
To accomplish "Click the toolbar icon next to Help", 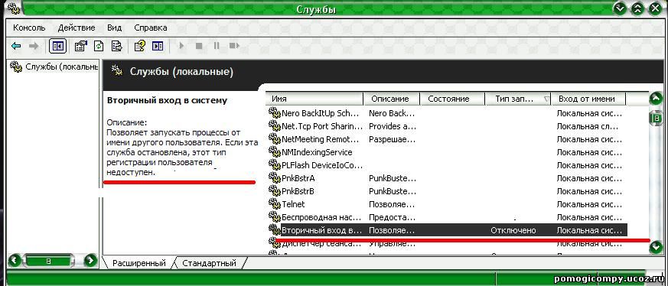I will point(158,46).
